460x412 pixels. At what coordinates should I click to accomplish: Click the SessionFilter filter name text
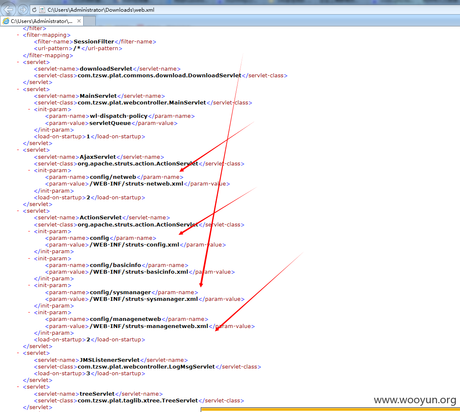coord(94,42)
